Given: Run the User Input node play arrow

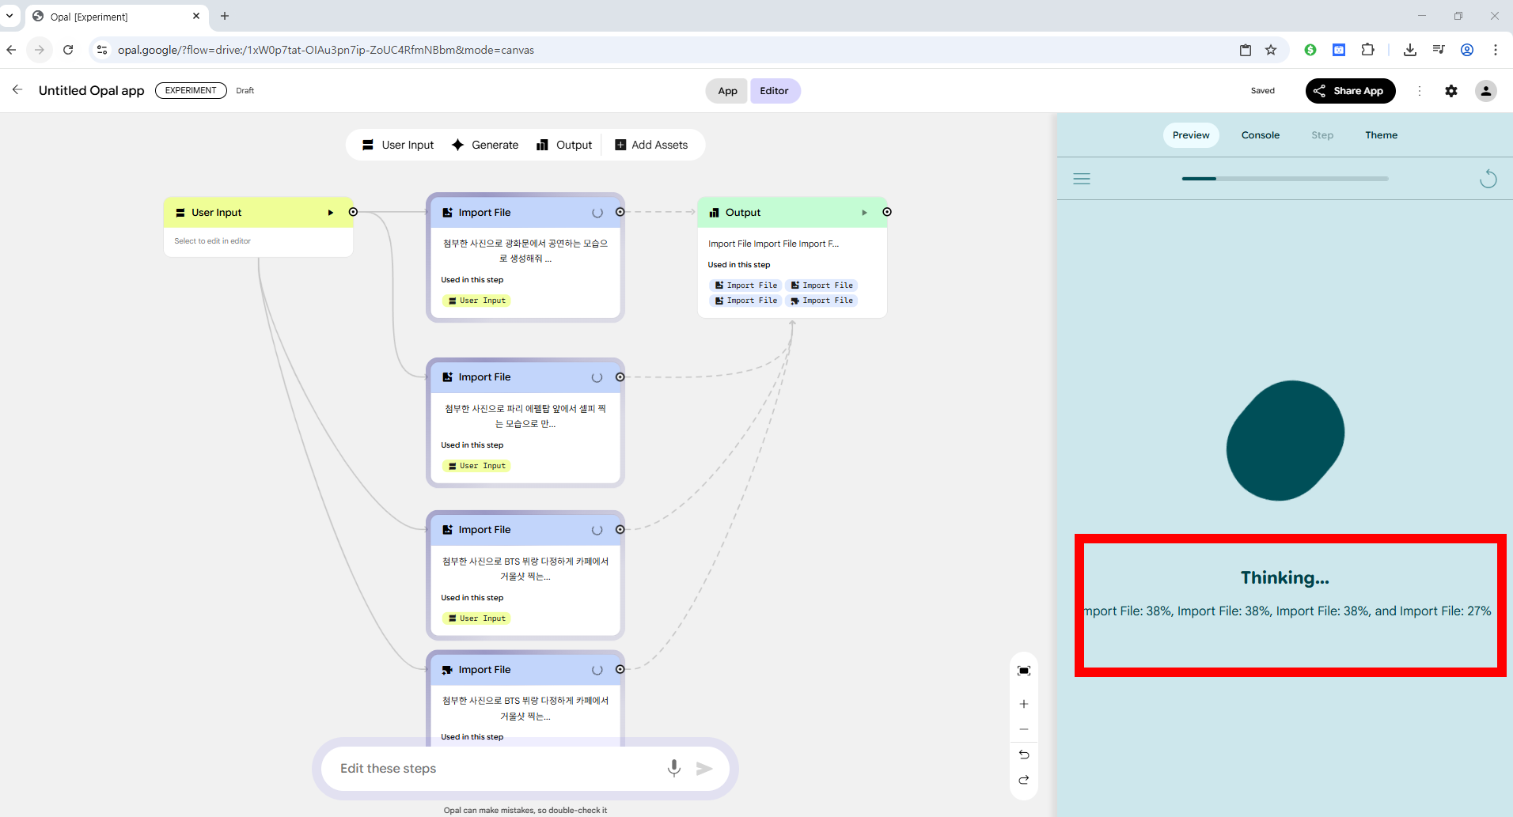Looking at the screenshot, I should click(x=331, y=213).
